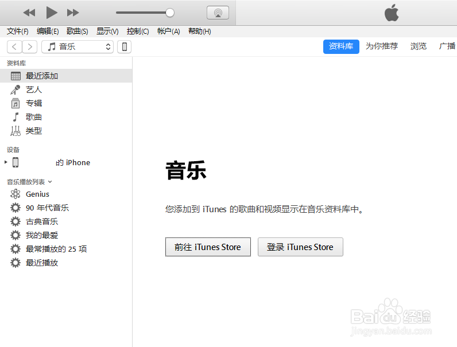This screenshot has height=347, width=457.
Task: Open the 控制(C) menu
Action: (x=138, y=31)
